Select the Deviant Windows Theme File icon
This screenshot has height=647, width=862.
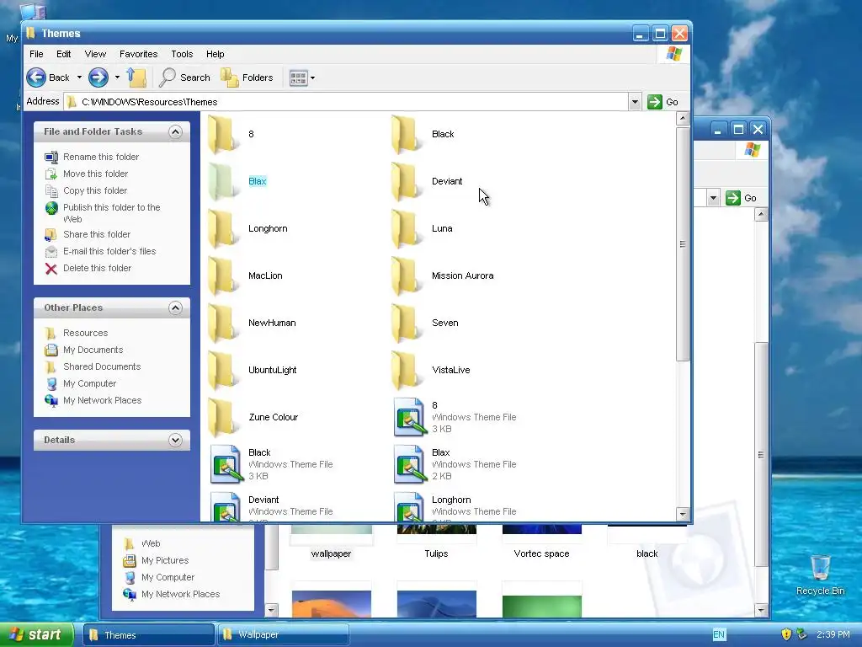click(226, 506)
